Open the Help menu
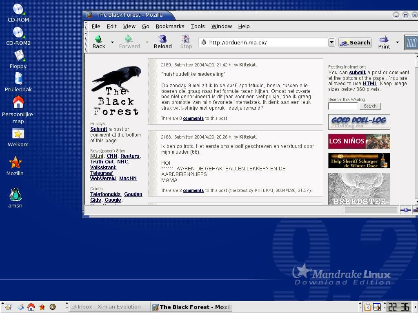This screenshot has width=418, height=313. (244, 26)
